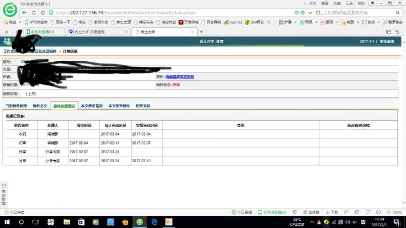This screenshot has height=228, width=406.
Task: Open the 稿件全文 tab
Action: coord(40,106)
